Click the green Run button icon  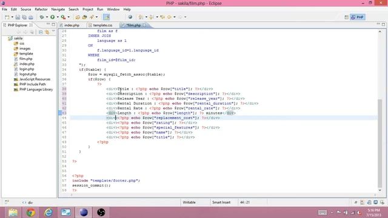coord(53,17)
